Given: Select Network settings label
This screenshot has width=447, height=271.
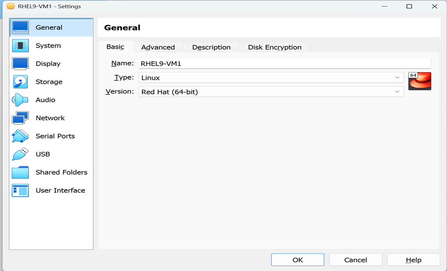Looking at the screenshot, I should click(50, 118).
